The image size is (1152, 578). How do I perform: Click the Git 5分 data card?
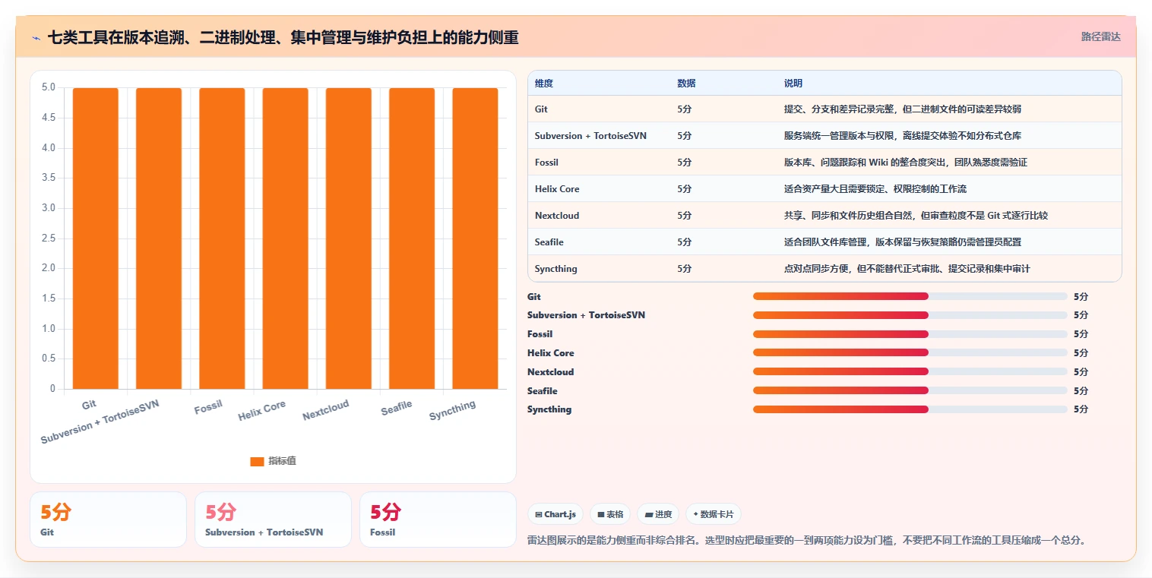coord(108,520)
